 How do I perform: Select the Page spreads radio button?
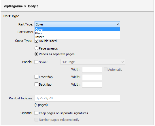click(37, 49)
